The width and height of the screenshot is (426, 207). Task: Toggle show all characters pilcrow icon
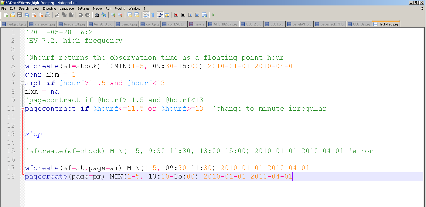coord(153,15)
